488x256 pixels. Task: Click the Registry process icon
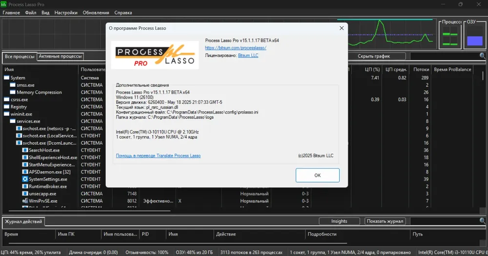(6, 107)
